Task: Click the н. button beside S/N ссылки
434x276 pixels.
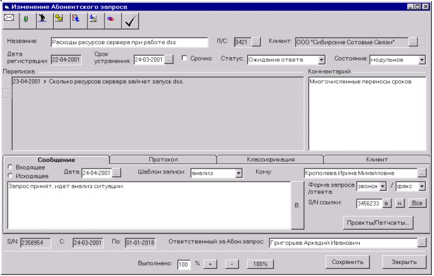Action: click(x=400, y=203)
